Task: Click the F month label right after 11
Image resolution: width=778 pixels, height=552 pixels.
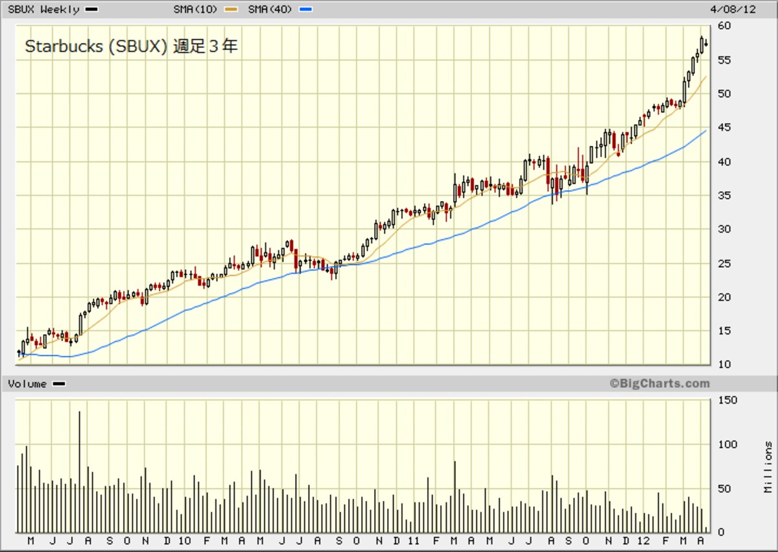Action: click(x=436, y=541)
